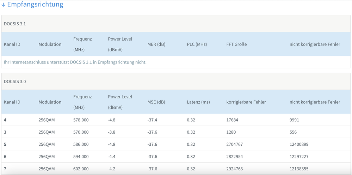Click the DOCSIS 3.1 table title

coord(15,24)
